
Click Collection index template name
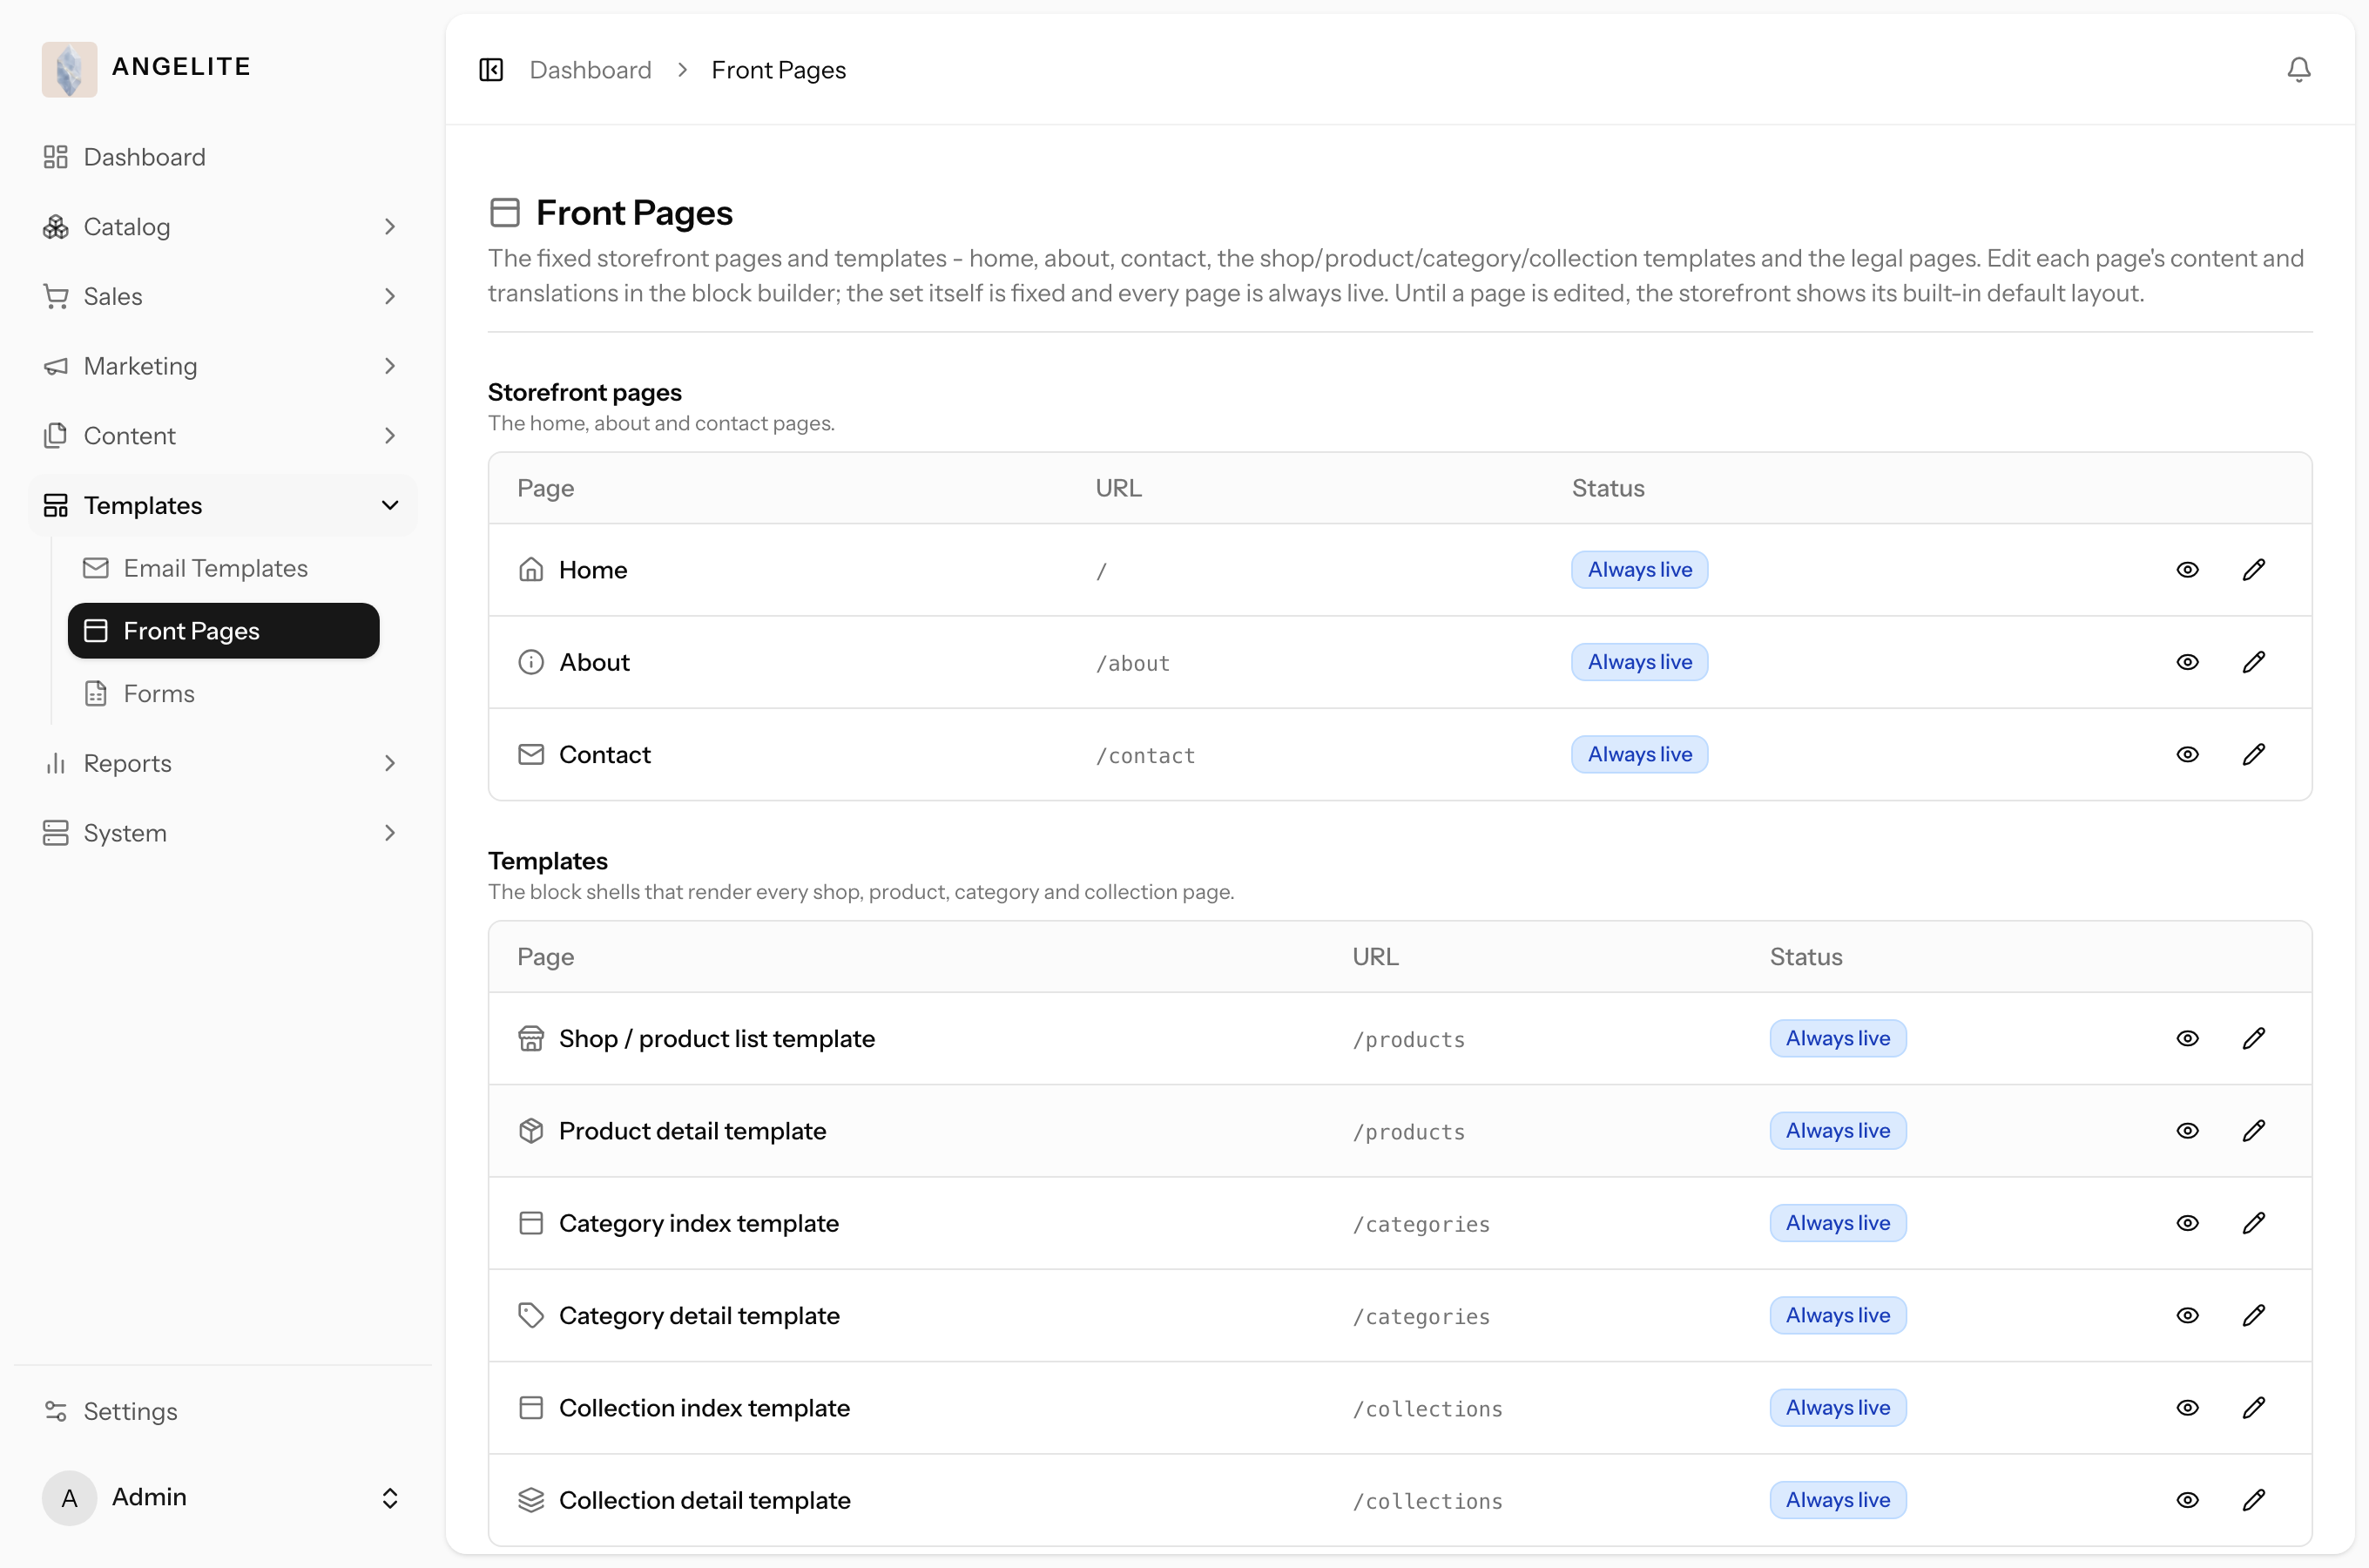[x=705, y=1408]
